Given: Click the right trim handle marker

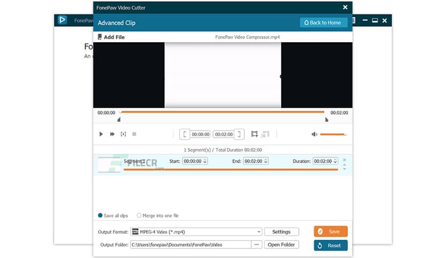Looking at the screenshot, I should coord(326,119).
